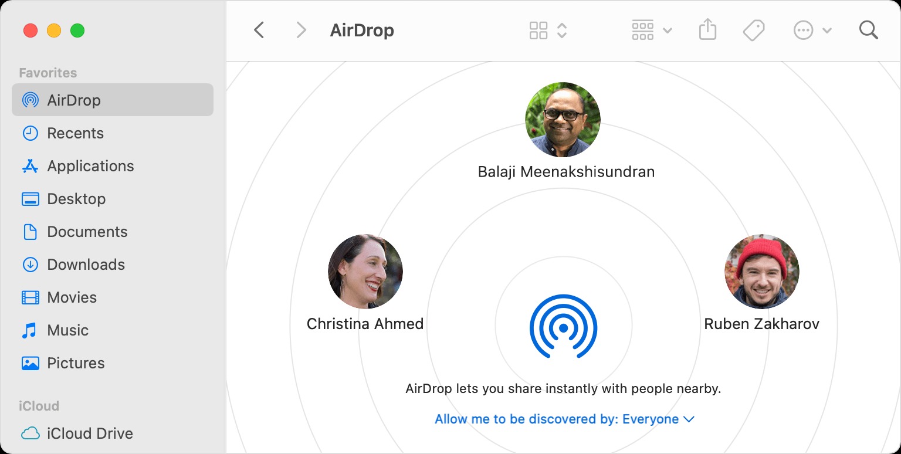Open the Desktop folder in sidebar
The image size is (901, 454).
click(113, 199)
